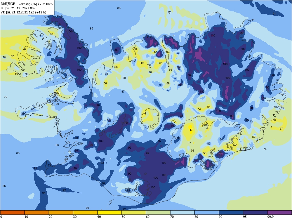Click the value '47' on the large glacier
Screen dimensions: 292x219
tap(191, 130)
